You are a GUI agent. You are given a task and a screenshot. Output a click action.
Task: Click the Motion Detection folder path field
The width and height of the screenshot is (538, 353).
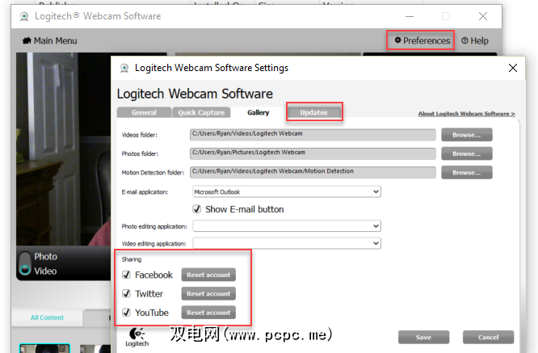tap(313, 172)
